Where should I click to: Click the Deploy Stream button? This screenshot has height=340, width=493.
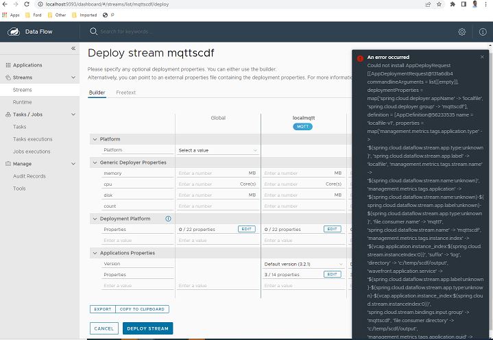point(148,328)
